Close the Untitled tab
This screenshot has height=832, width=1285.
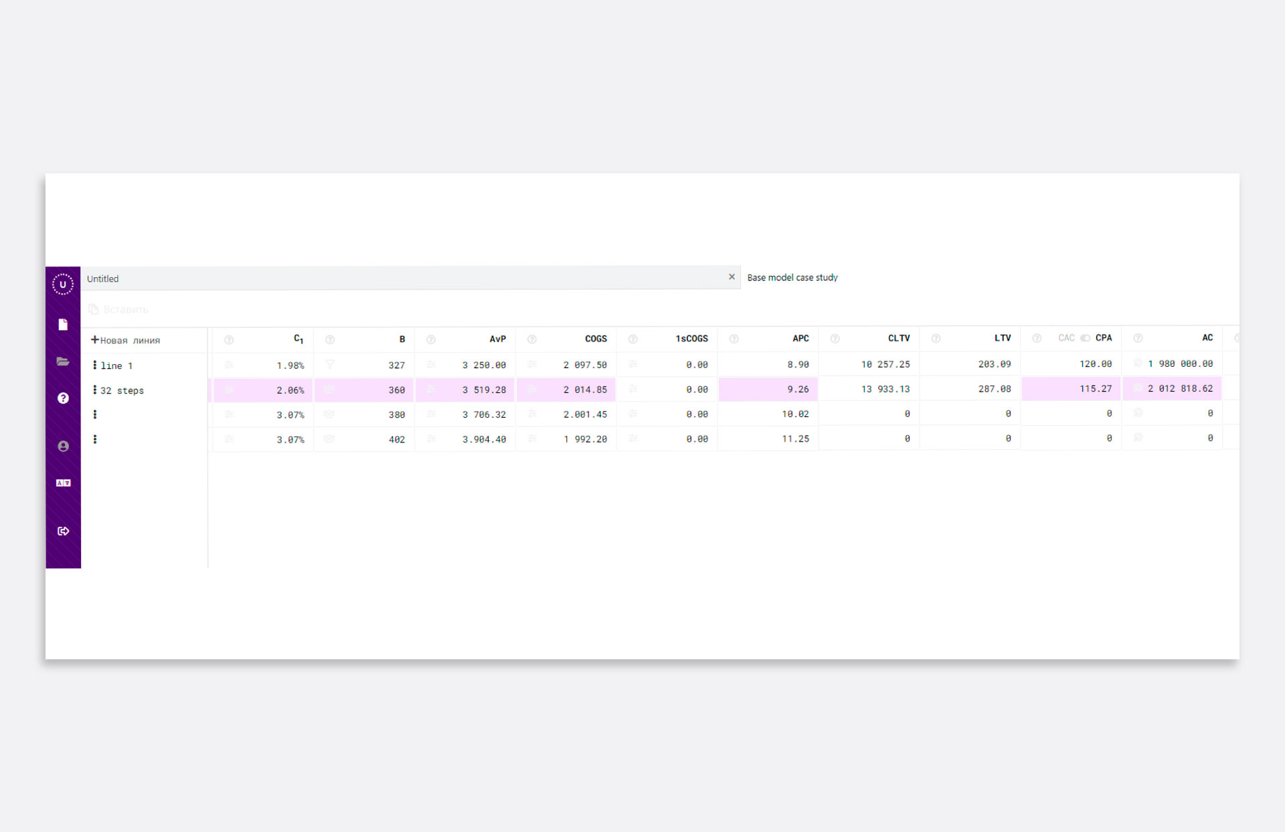pos(732,277)
